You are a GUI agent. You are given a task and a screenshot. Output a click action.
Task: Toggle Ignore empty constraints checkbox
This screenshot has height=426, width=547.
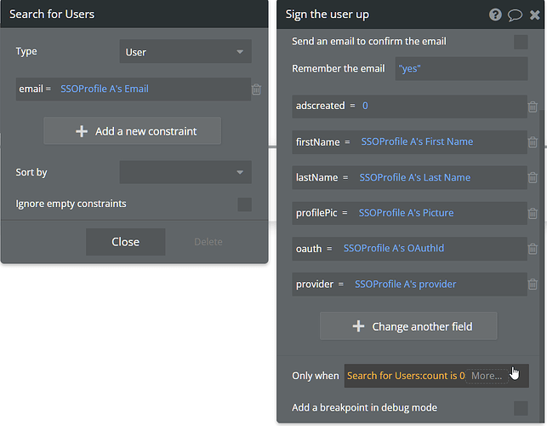pyautogui.click(x=245, y=204)
